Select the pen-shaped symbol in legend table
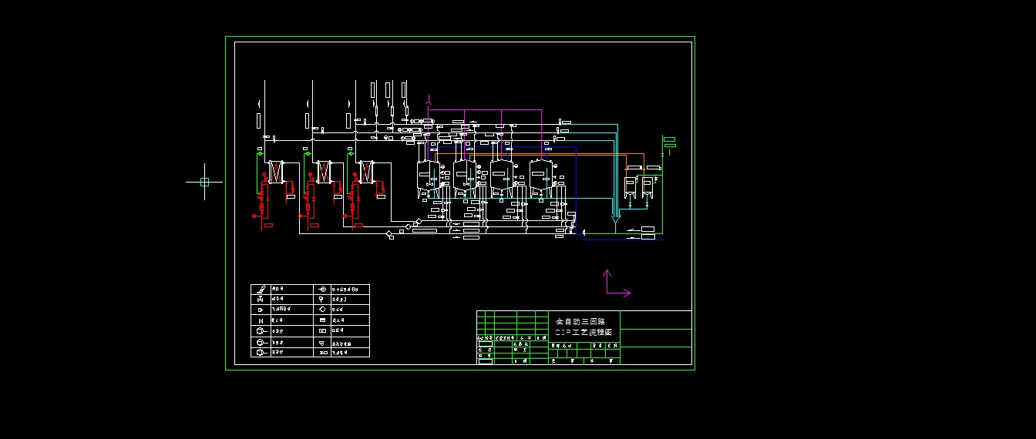The height and width of the screenshot is (439, 1036). pos(261,290)
